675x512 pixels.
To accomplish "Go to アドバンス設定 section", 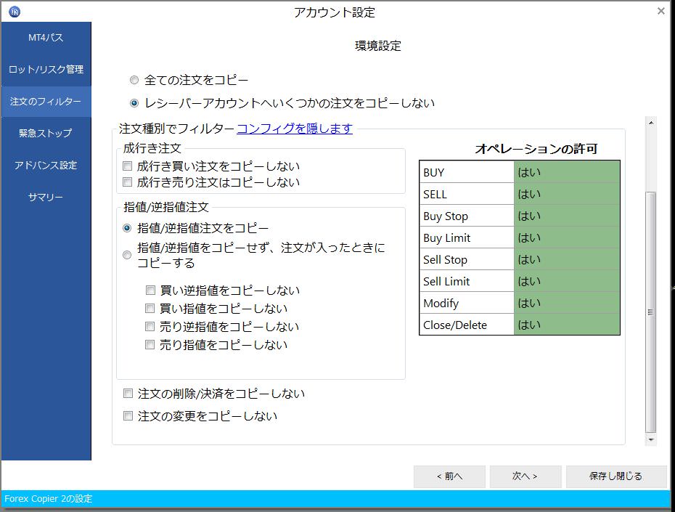I will 45,165.
